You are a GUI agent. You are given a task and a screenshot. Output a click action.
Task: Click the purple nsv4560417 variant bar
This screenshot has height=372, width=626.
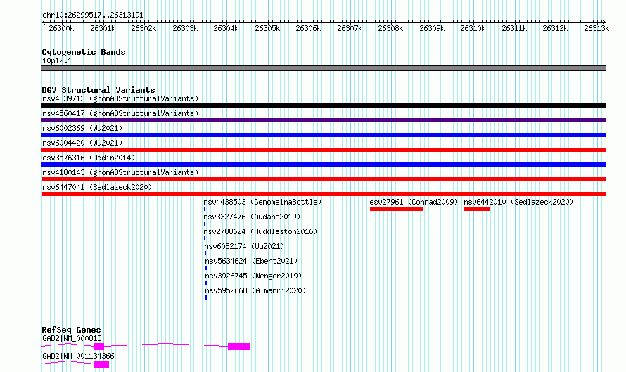pyautogui.click(x=324, y=120)
